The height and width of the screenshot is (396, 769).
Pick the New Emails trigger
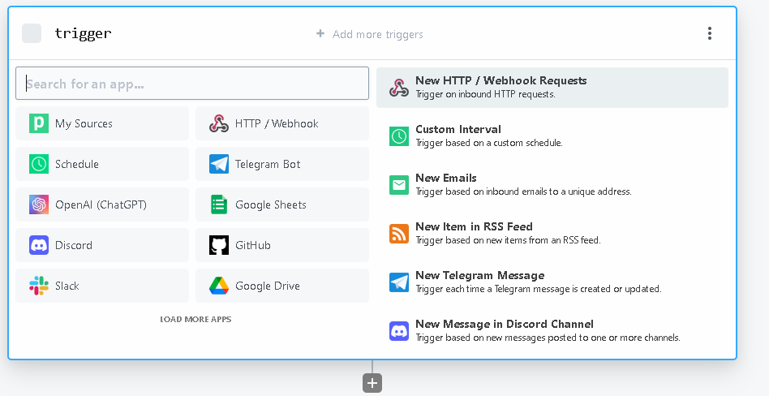552,184
